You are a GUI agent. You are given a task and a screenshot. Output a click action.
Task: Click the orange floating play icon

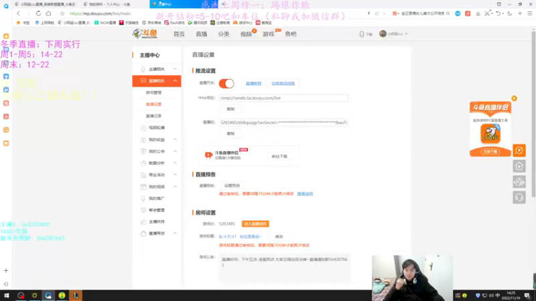pos(519,150)
